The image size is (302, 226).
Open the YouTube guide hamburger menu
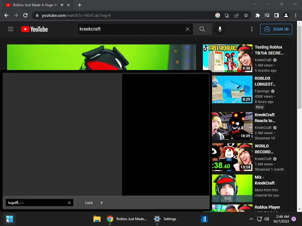coord(11,29)
